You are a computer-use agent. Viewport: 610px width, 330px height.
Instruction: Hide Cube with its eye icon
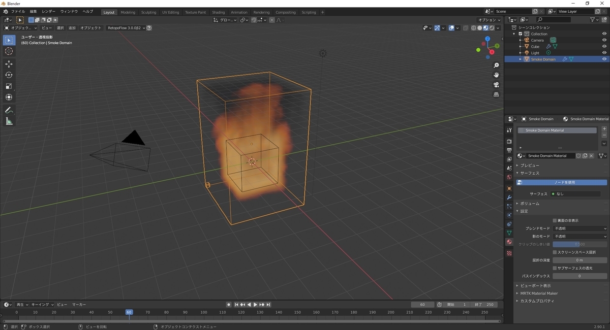604,46
